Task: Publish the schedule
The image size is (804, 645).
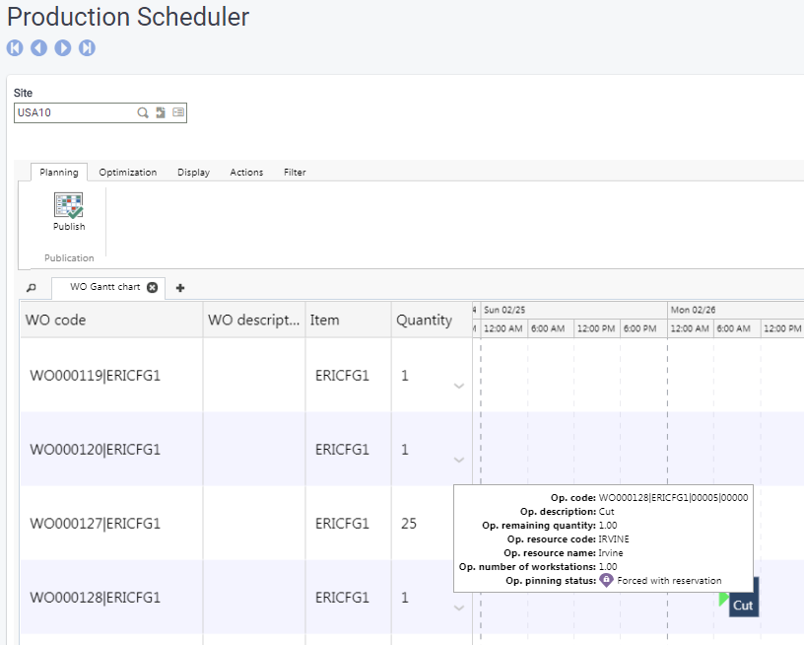Action: pos(69,212)
